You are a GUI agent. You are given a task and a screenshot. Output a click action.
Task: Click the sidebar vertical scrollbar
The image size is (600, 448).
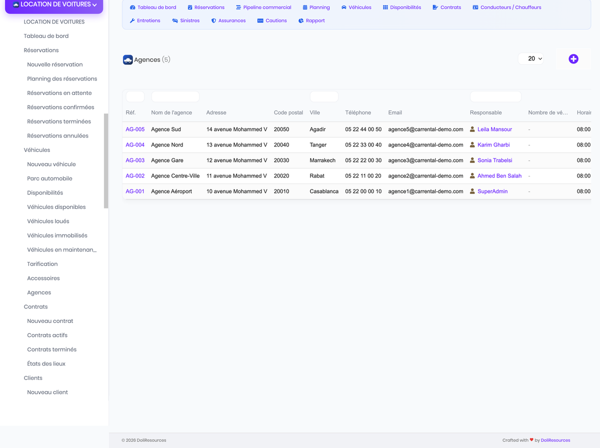click(106, 161)
